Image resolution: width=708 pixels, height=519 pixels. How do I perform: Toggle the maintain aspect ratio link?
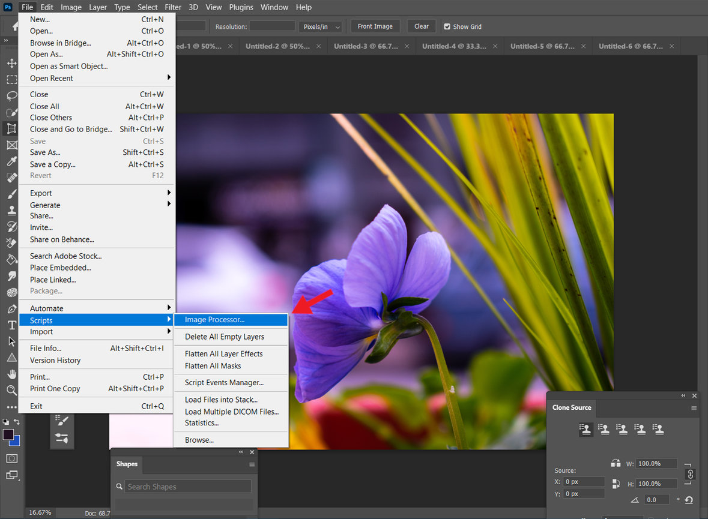pos(690,473)
